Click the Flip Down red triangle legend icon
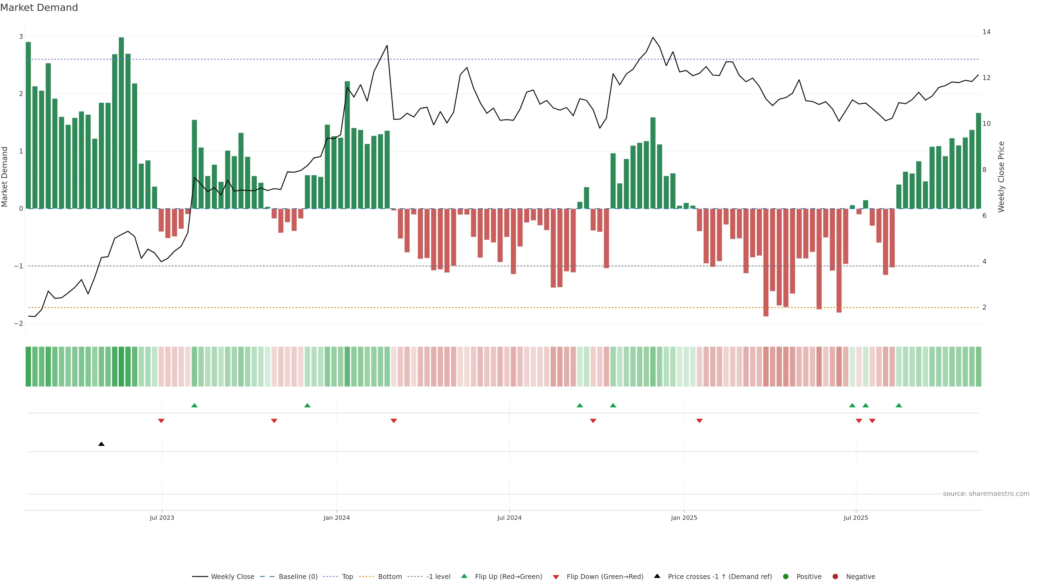This screenshot has height=586, width=1043. 556,577
